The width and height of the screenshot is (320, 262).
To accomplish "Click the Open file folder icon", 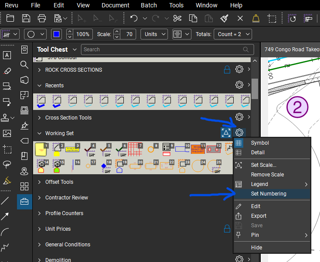I will (10, 18).
